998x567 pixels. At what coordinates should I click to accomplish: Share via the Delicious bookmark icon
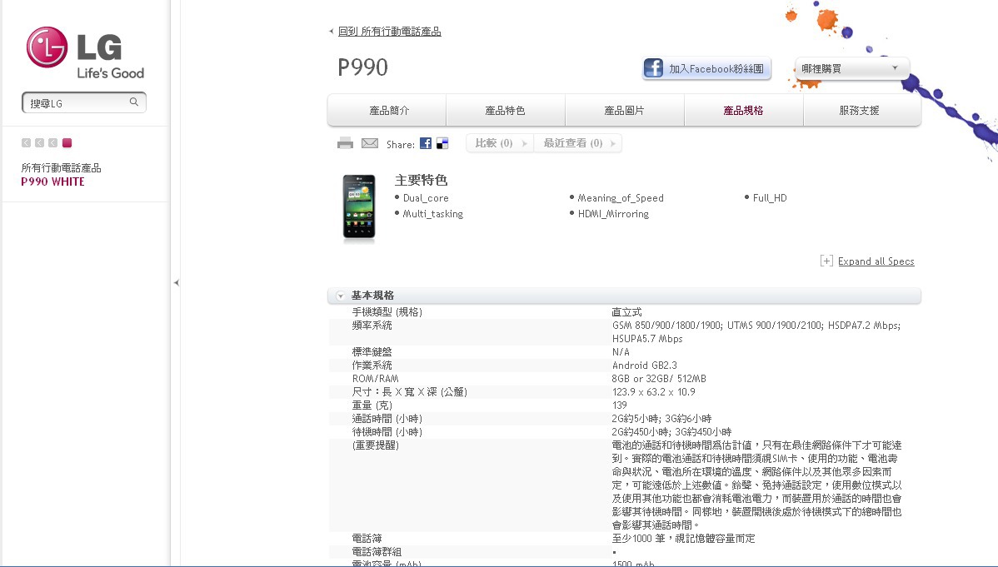pos(442,143)
